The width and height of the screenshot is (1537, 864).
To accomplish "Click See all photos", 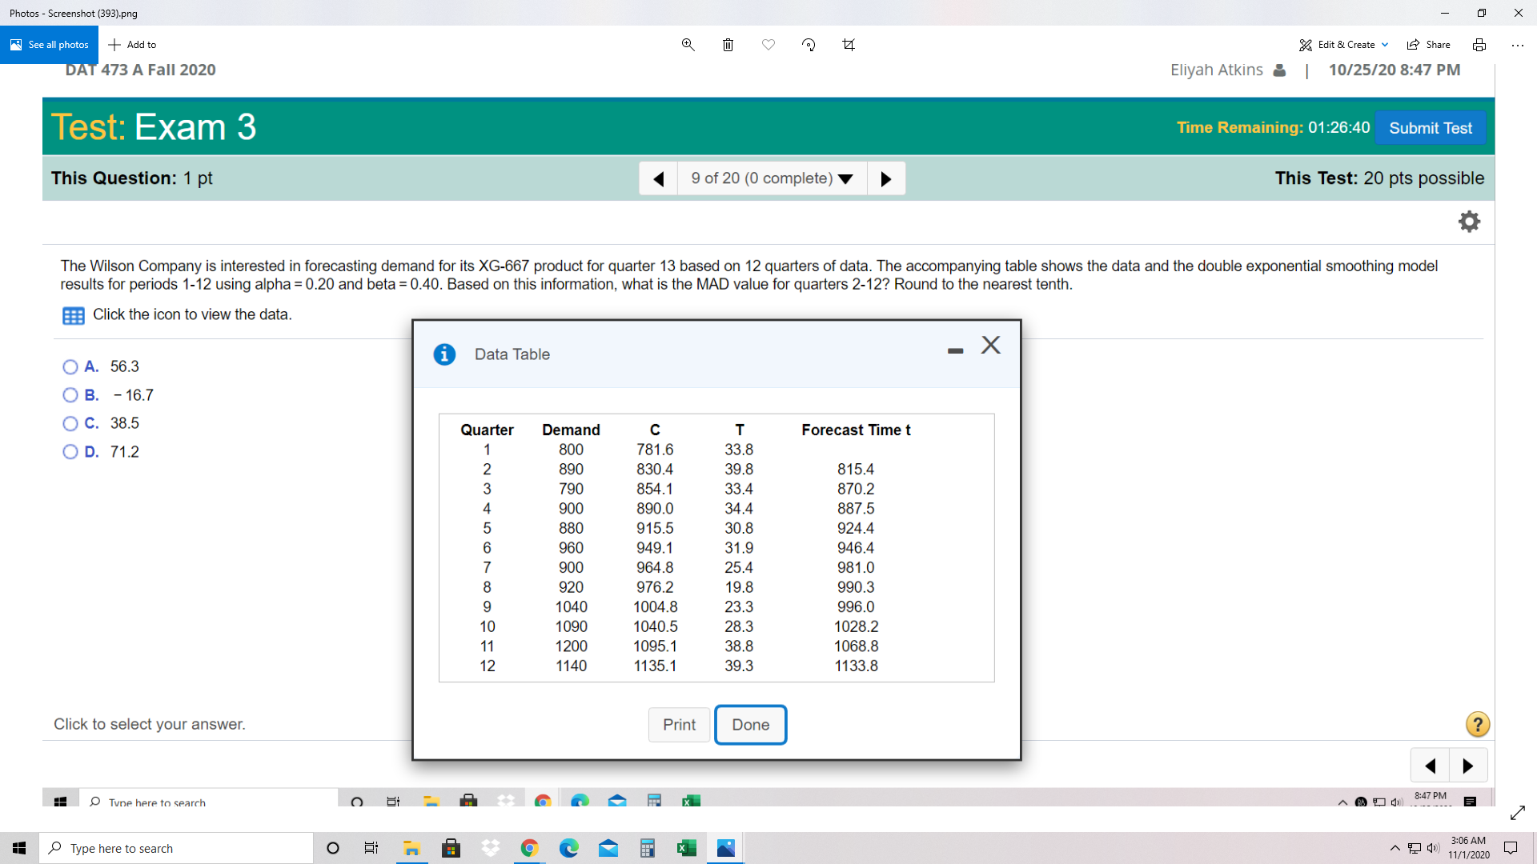I will tap(50, 45).
